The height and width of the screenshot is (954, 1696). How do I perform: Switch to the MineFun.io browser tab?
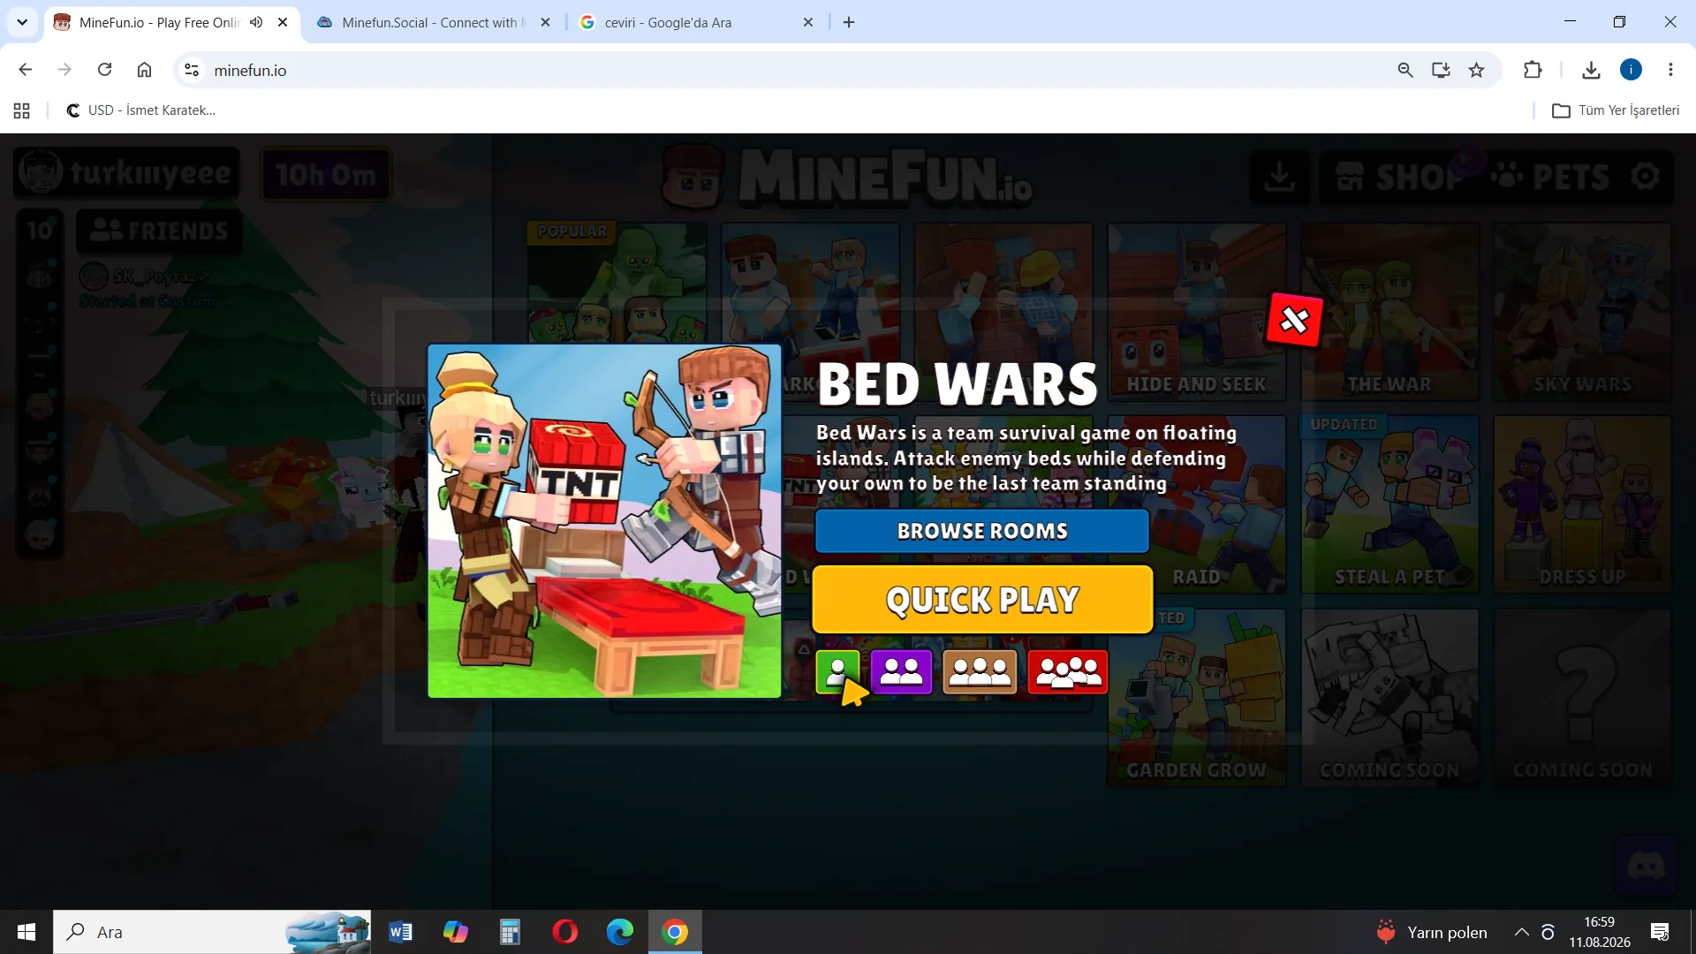point(159,22)
